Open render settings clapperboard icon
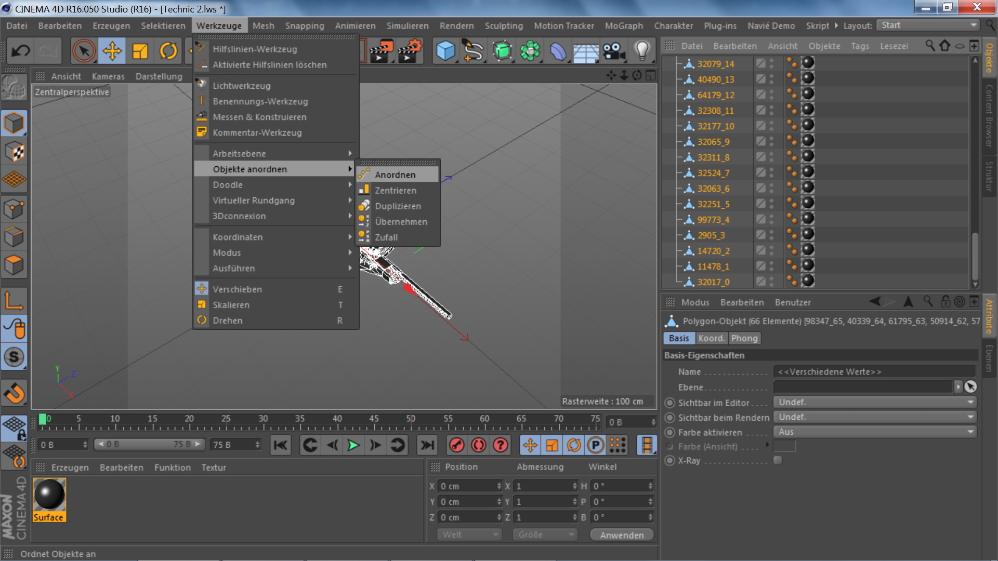This screenshot has width=998, height=561. click(x=410, y=51)
